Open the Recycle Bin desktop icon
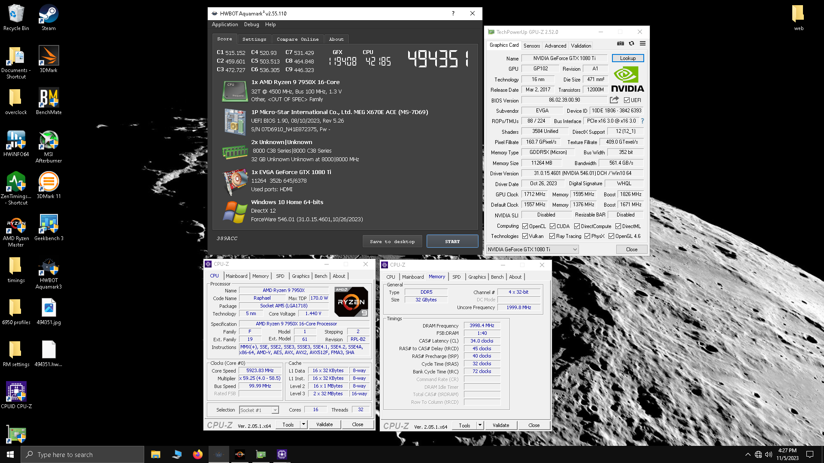Viewport: 824px width, 463px height. click(16, 18)
